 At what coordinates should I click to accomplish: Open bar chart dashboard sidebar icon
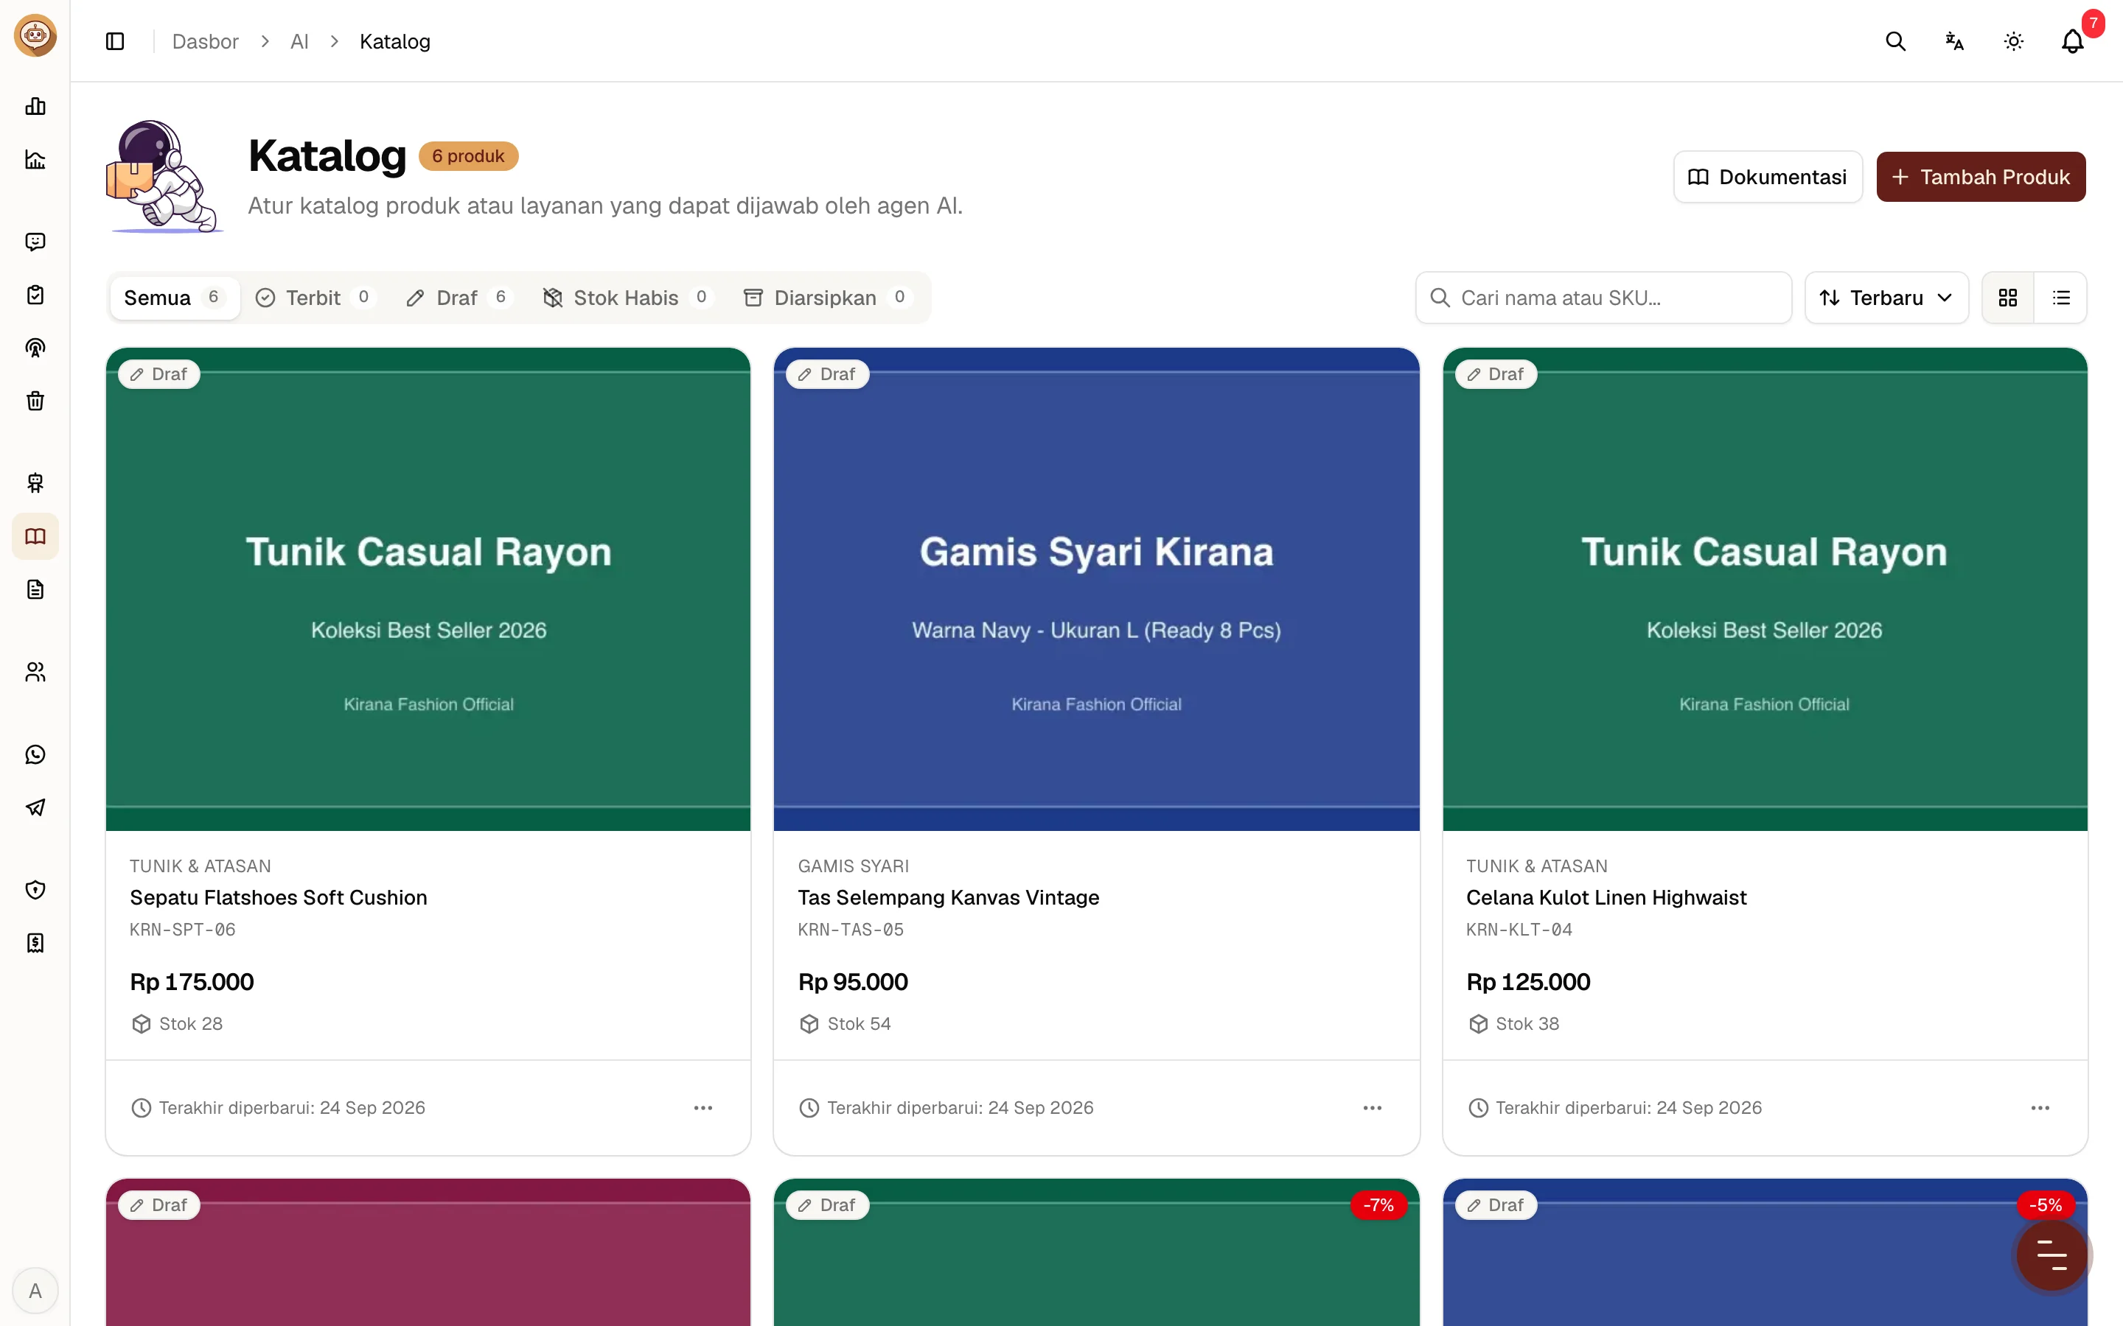(35, 106)
